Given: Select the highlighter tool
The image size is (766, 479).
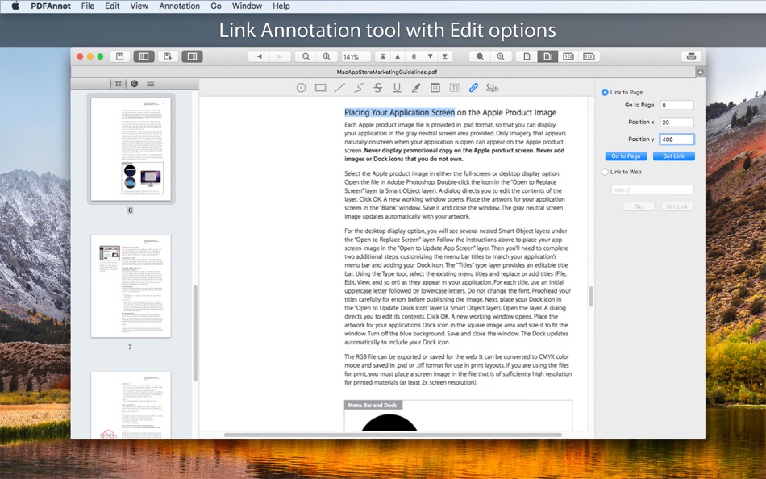Looking at the screenshot, I should 416,88.
